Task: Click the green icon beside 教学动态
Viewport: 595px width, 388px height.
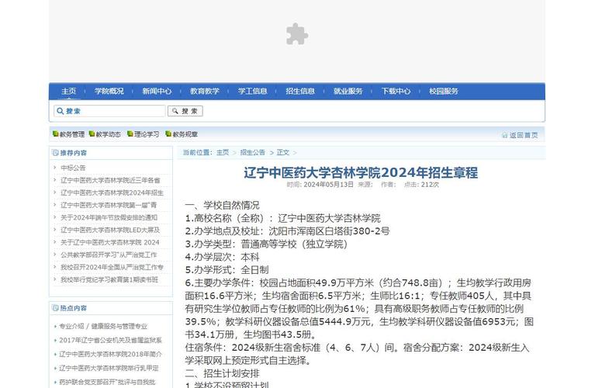Action: 92,133
